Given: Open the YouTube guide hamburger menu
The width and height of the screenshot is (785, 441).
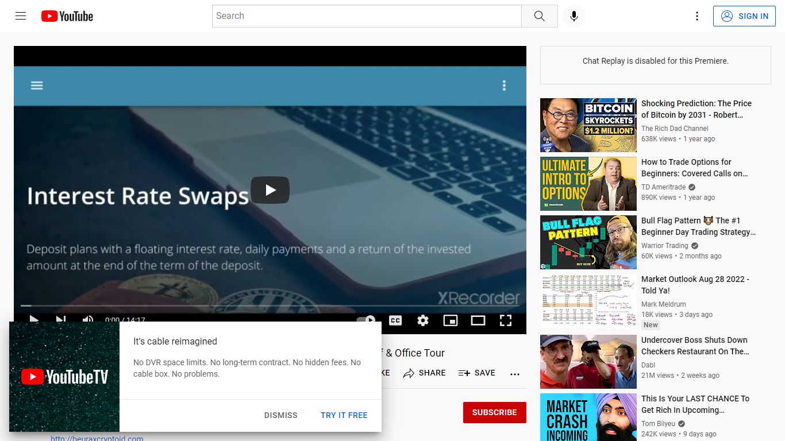Looking at the screenshot, I should [21, 16].
